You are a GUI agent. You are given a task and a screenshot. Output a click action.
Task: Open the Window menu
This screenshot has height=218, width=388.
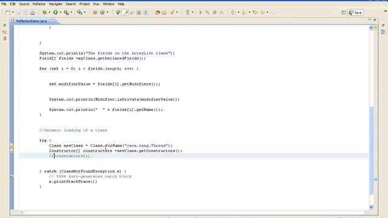click(109, 4)
